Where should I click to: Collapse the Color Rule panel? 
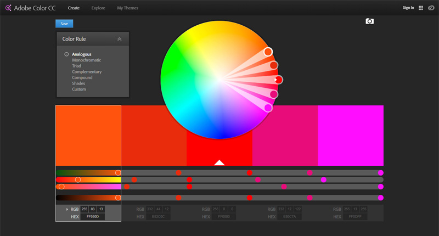[x=120, y=39]
